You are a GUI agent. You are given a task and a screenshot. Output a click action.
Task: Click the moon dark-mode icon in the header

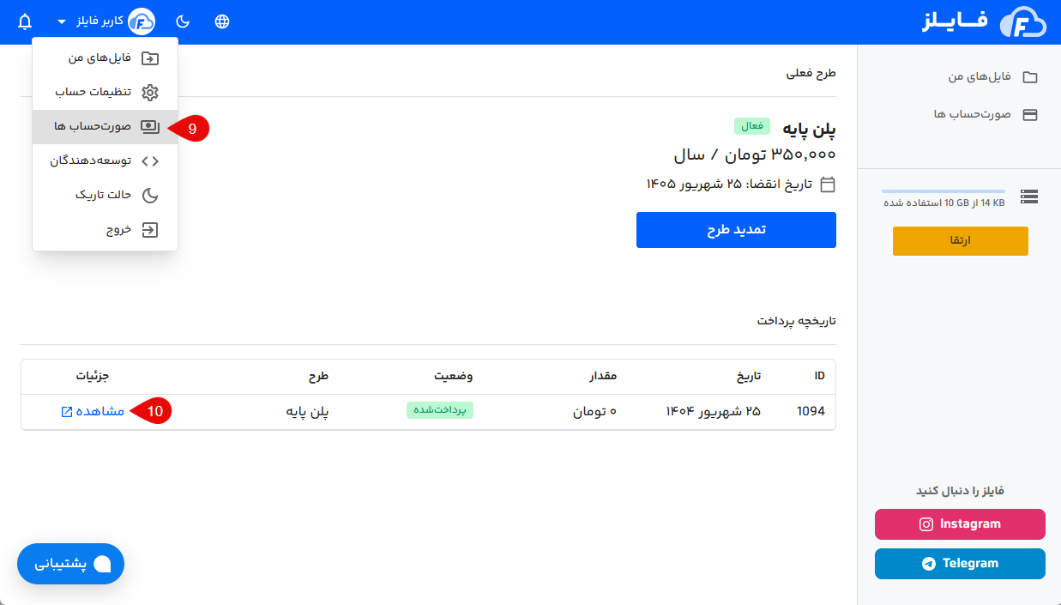pos(183,21)
